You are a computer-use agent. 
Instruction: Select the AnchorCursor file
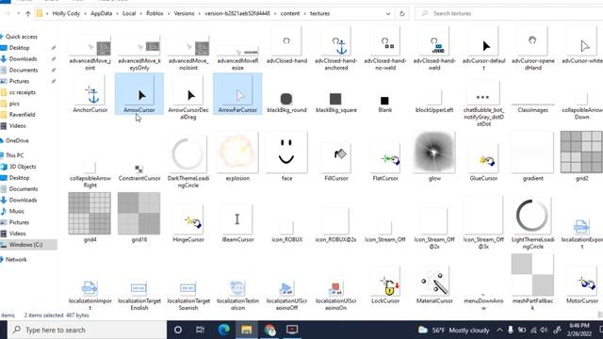(x=90, y=94)
